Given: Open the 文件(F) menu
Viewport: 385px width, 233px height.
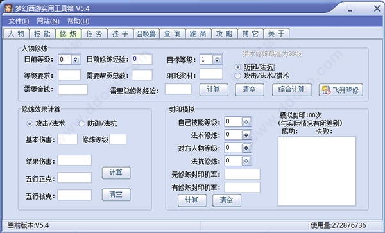Looking at the screenshot, I should tap(19, 21).
